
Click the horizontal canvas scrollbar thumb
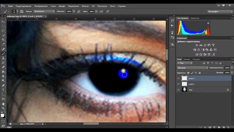[x=91, y=124]
